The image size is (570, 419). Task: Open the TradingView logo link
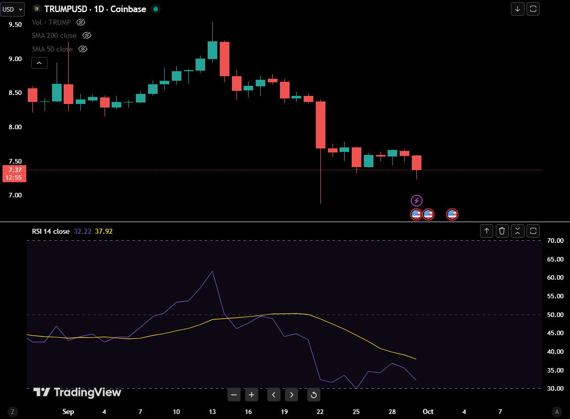click(x=77, y=392)
